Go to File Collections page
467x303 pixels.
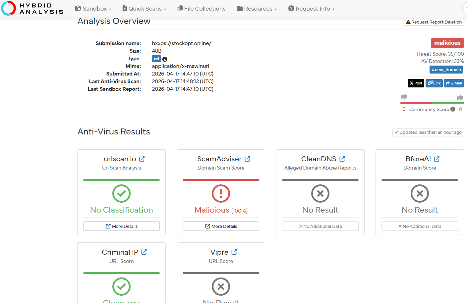click(x=202, y=9)
